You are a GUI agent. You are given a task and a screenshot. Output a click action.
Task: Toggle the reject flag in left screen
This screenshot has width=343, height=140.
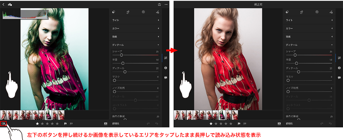point(71,124)
